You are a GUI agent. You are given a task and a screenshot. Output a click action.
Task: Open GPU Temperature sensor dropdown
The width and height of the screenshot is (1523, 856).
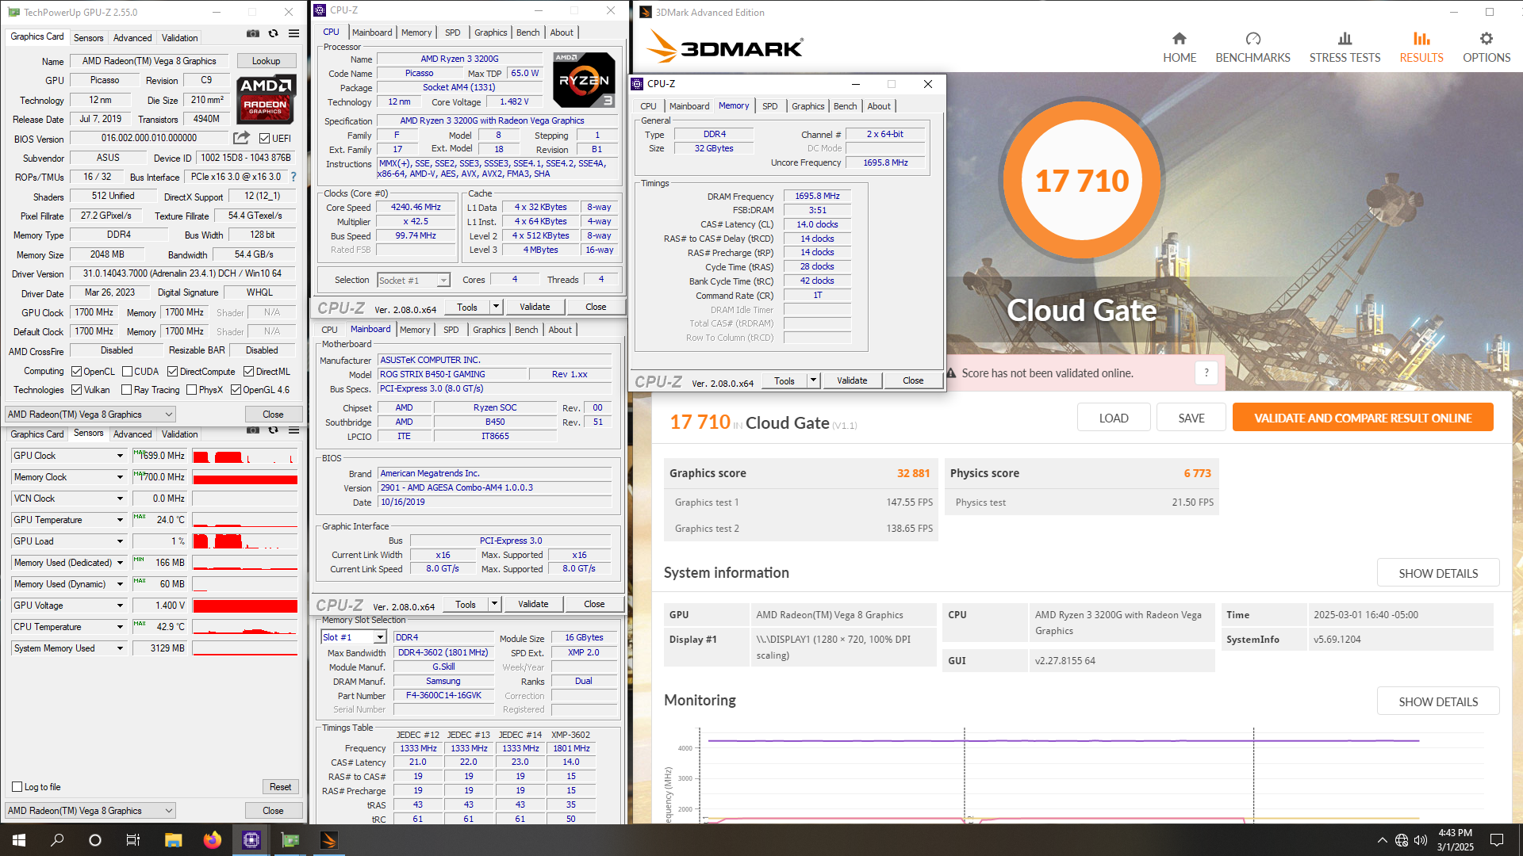pyautogui.click(x=120, y=520)
